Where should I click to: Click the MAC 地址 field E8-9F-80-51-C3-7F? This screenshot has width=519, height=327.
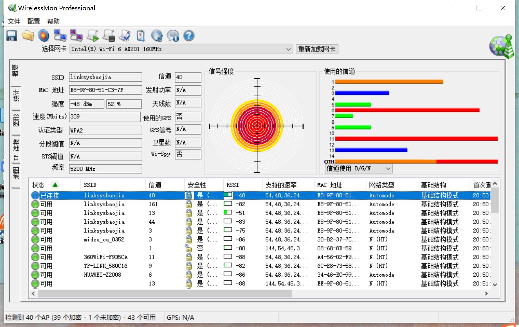coord(106,90)
